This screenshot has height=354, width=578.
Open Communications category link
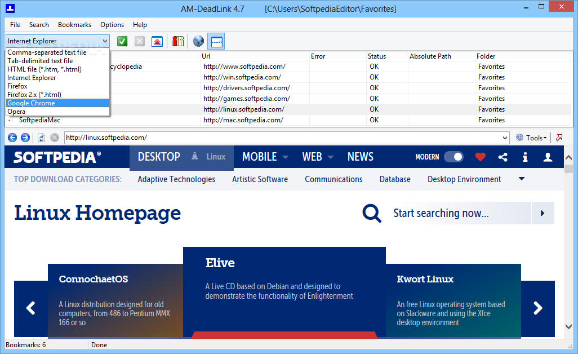[x=334, y=179]
